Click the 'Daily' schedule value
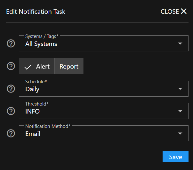This screenshot has width=193, height=170. tap(32, 89)
